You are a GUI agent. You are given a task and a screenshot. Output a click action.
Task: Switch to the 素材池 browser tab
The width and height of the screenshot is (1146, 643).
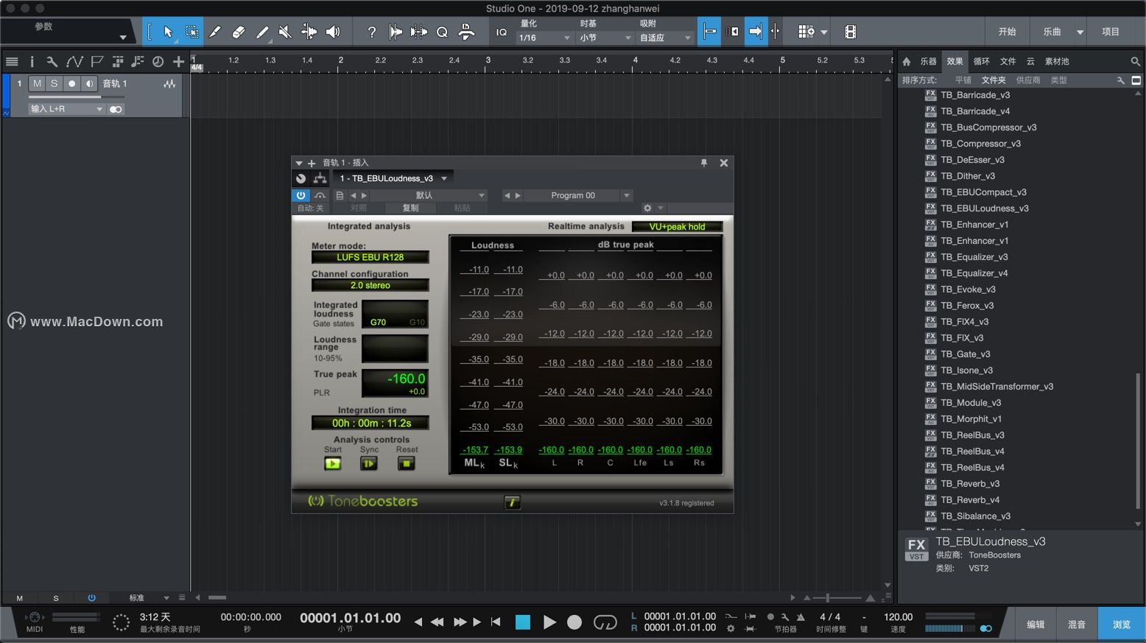click(1057, 61)
